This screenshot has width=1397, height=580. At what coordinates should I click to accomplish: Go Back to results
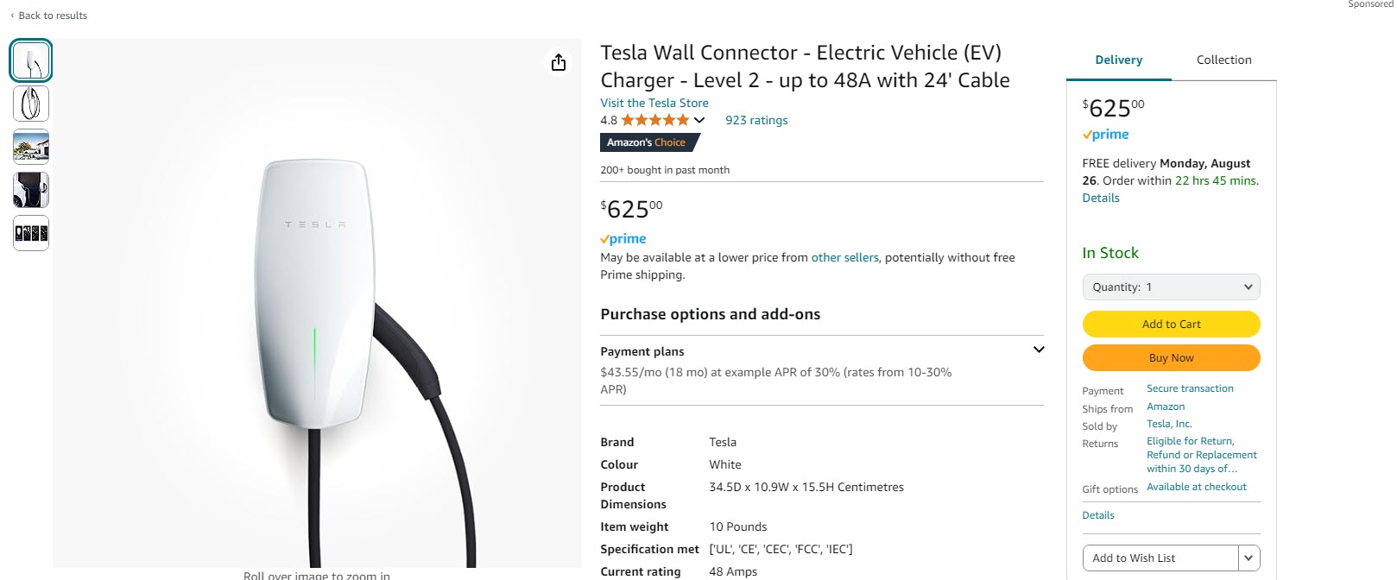click(52, 16)
